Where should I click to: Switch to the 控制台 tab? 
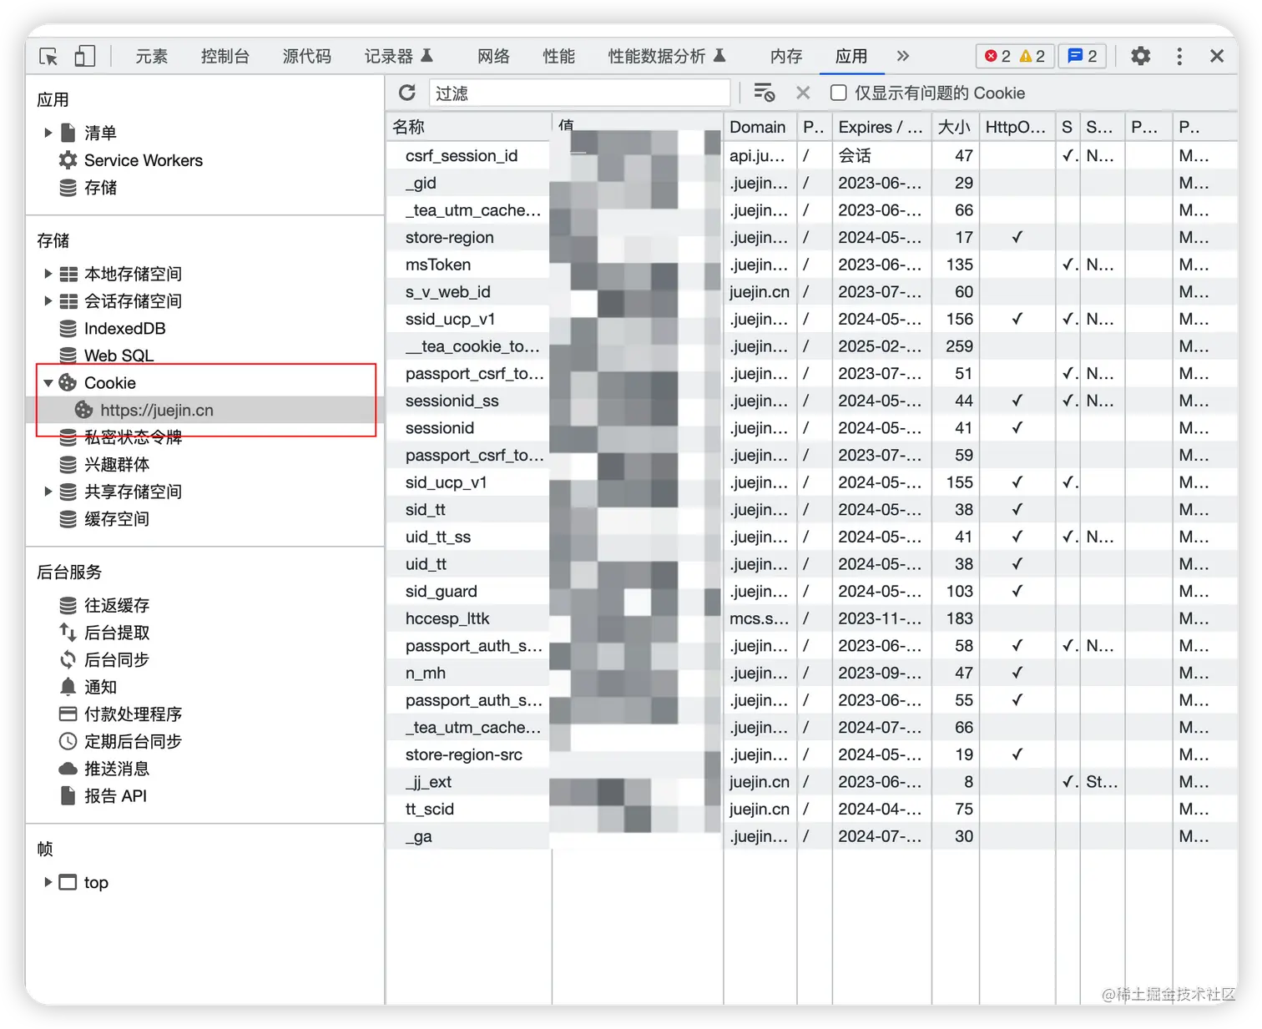pyautogui.click(x=225, y=56)
